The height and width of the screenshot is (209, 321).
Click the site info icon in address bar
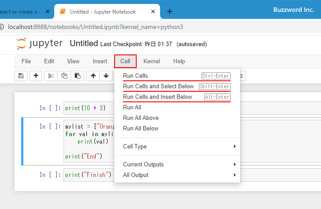point(2,27)
